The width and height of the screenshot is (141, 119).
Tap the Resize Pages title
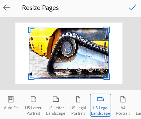click(x=40, y=8)
